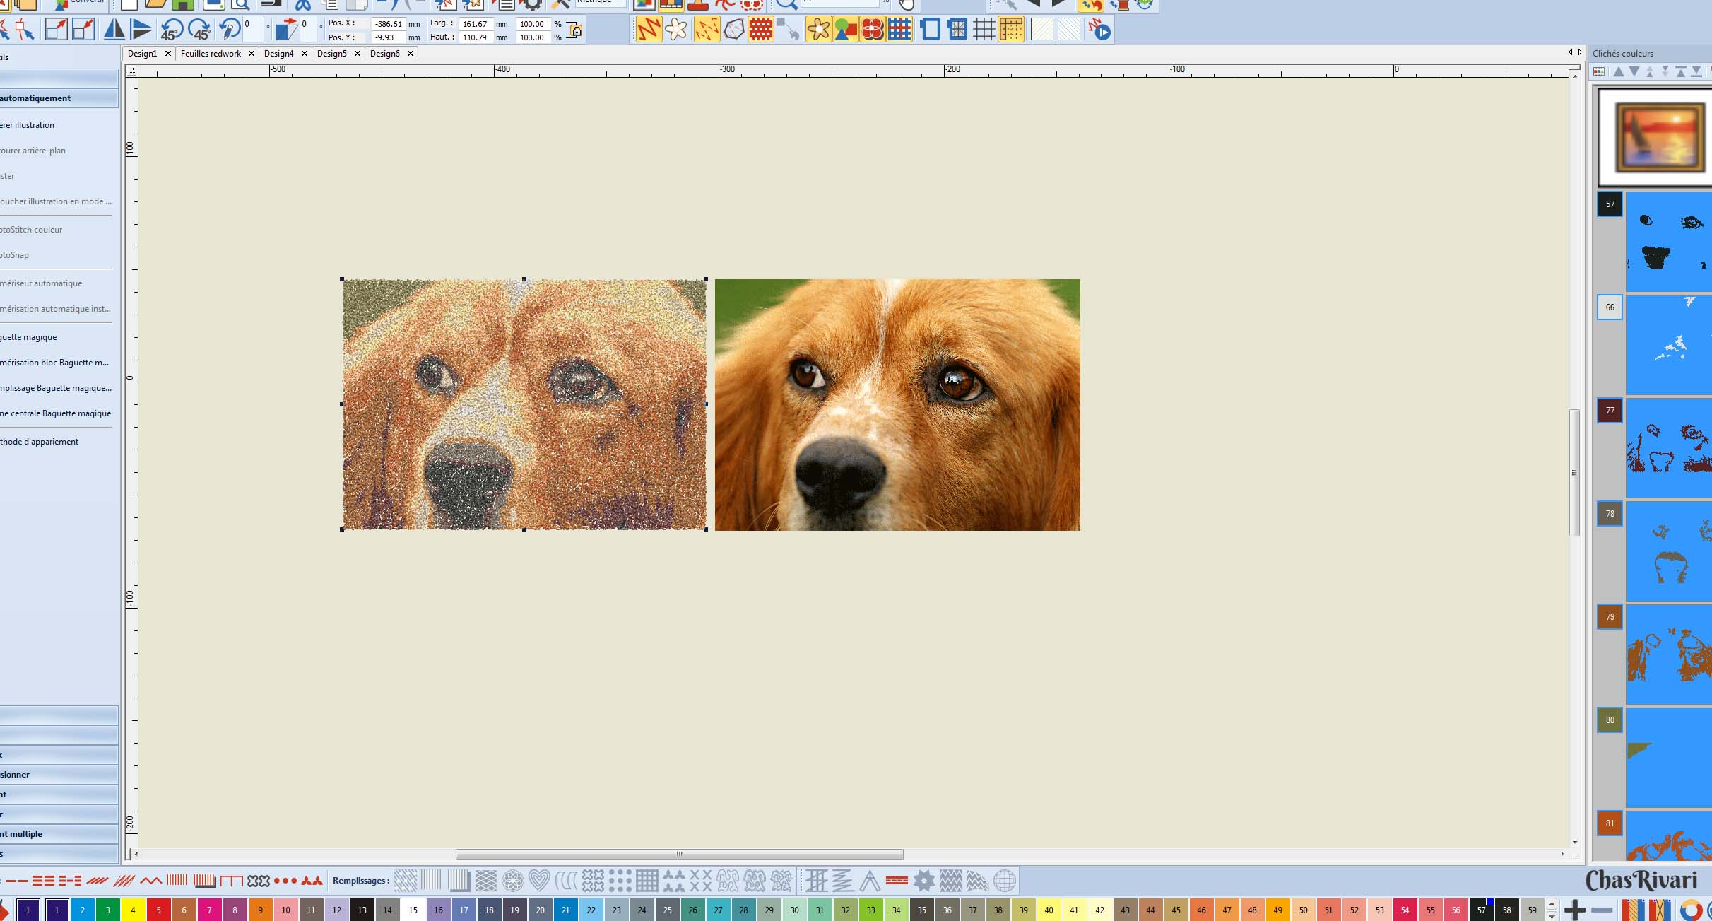Viewport: 1712px width, 921px height.
Task: Toggle the white flower outline display icon
Action: (676, 30)
